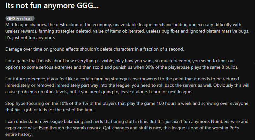Screen dimensions: 255x140
Task: Click the line starting "For future reference"
Action: click(x=122, y=79)
